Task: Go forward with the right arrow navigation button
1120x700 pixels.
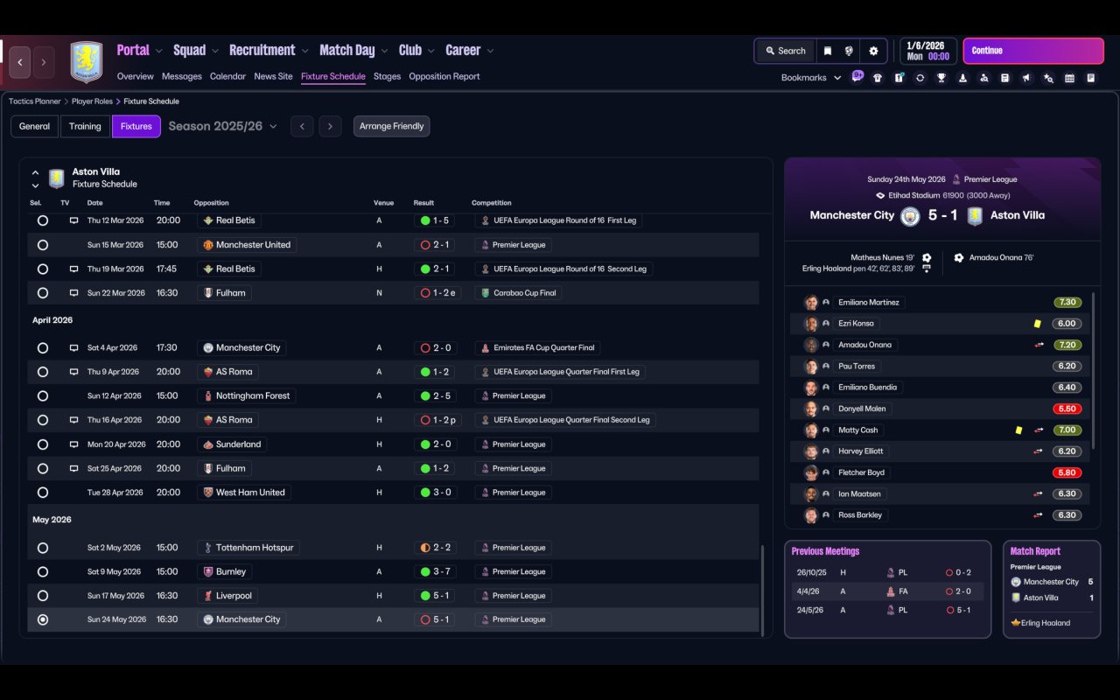Action: click(x=44, y=62)
